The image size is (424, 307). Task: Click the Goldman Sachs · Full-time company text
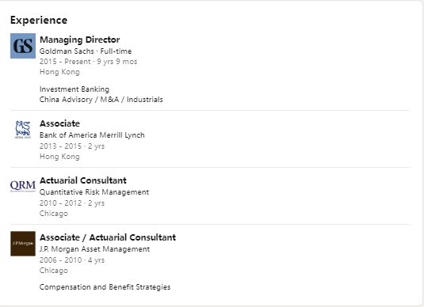(86, 51)
